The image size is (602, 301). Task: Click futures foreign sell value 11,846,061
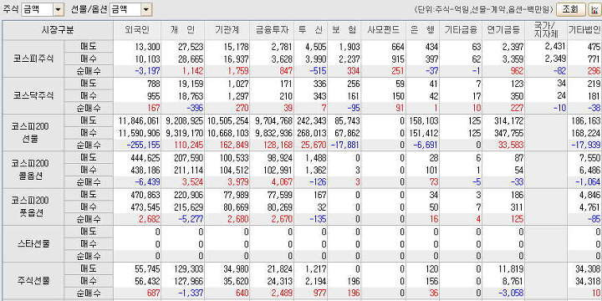point(139,120)
